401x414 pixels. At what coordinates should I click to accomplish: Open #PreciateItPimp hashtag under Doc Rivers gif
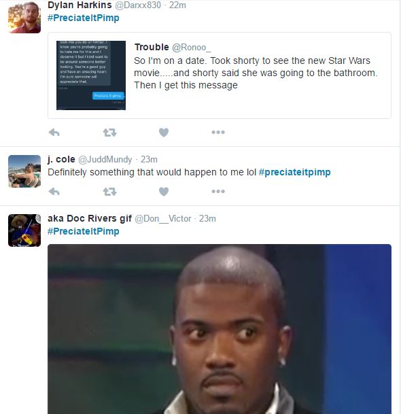point(84,231)
